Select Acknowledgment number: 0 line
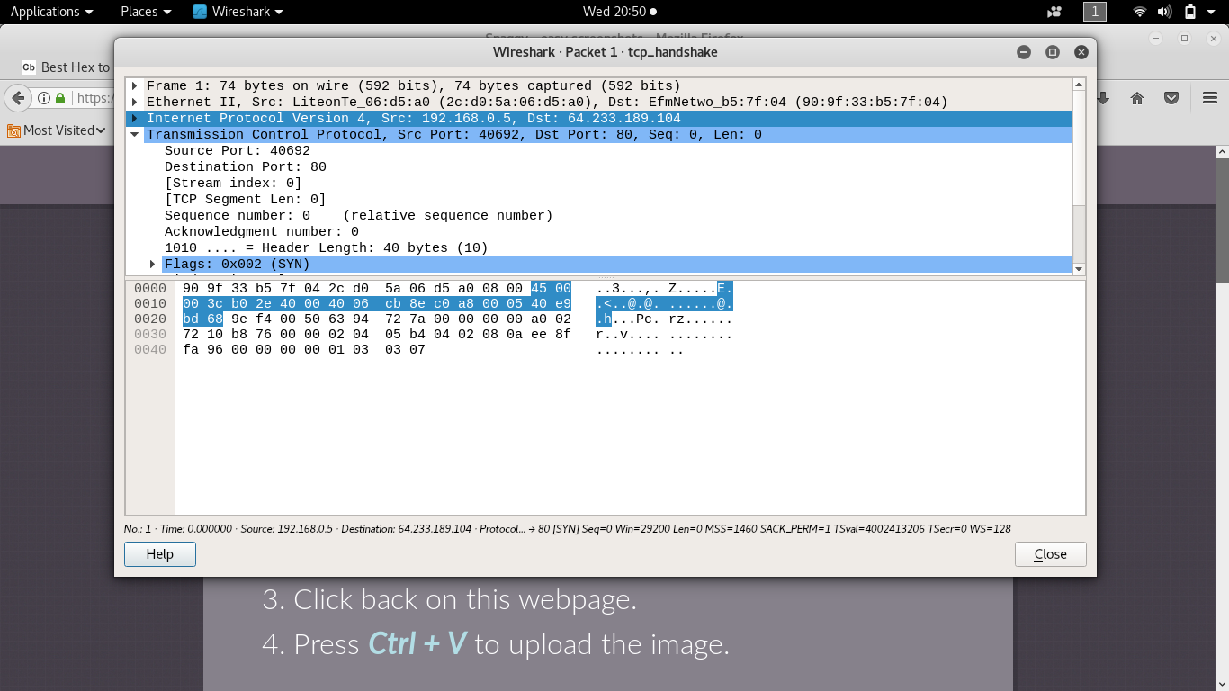1229x691 pixels. [x=261, y=232]
